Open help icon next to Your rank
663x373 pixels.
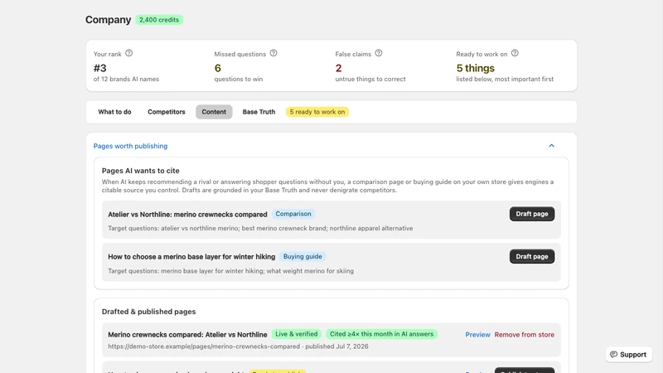point(129,53)
